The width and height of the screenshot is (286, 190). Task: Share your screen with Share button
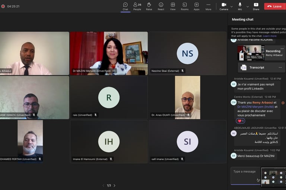click(256, 6)
